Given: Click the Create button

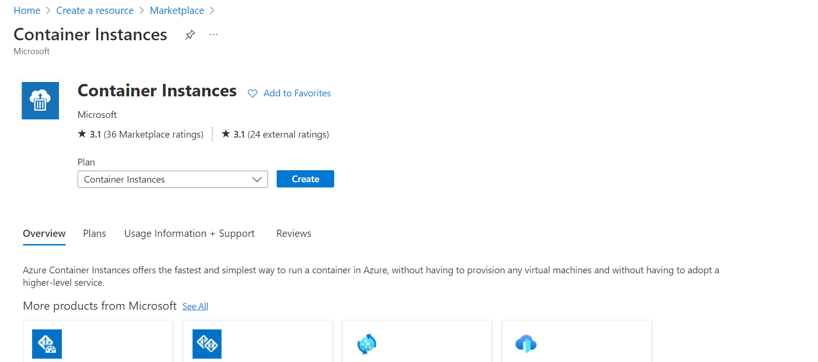Looking at the screenshot, I should (305, 179).
